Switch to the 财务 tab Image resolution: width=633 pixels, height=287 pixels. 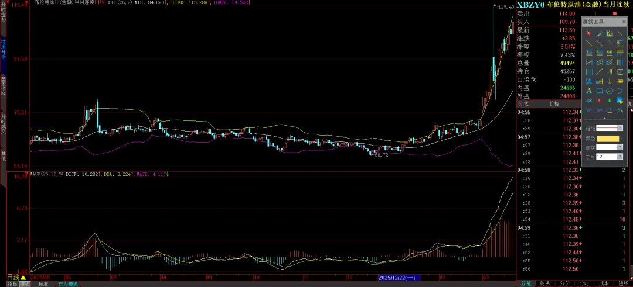click(x=544, y=283)
